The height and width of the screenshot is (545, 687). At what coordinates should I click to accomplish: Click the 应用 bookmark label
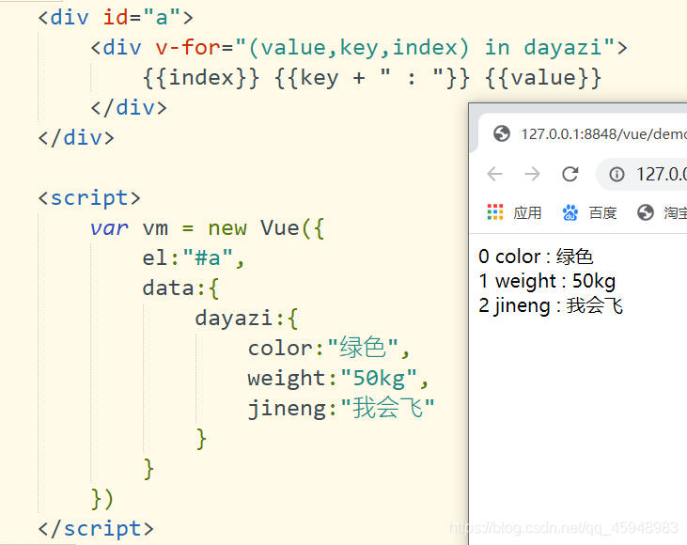coord(527,213)
